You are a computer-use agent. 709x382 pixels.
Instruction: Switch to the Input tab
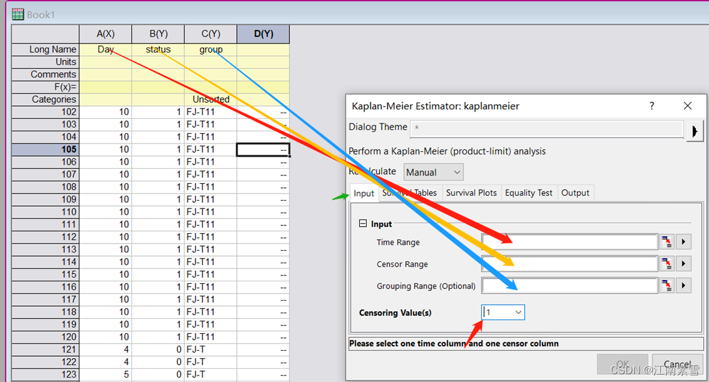click(x=364, y=193)
